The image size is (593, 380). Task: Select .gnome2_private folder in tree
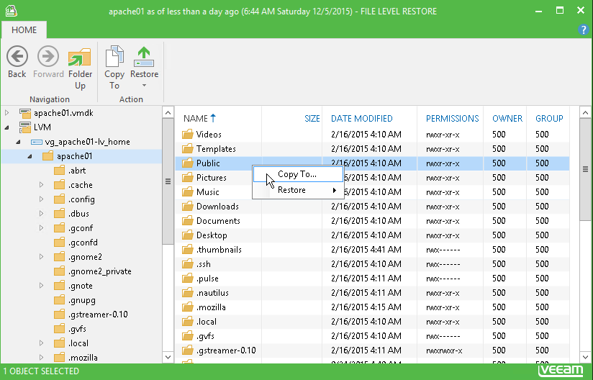(92, 271)
